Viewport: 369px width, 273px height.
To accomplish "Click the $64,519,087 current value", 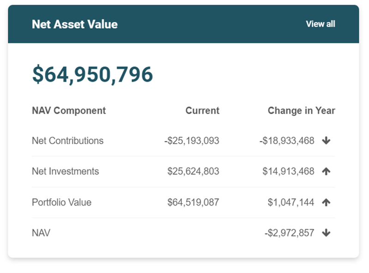I will [x=193, y=202].
